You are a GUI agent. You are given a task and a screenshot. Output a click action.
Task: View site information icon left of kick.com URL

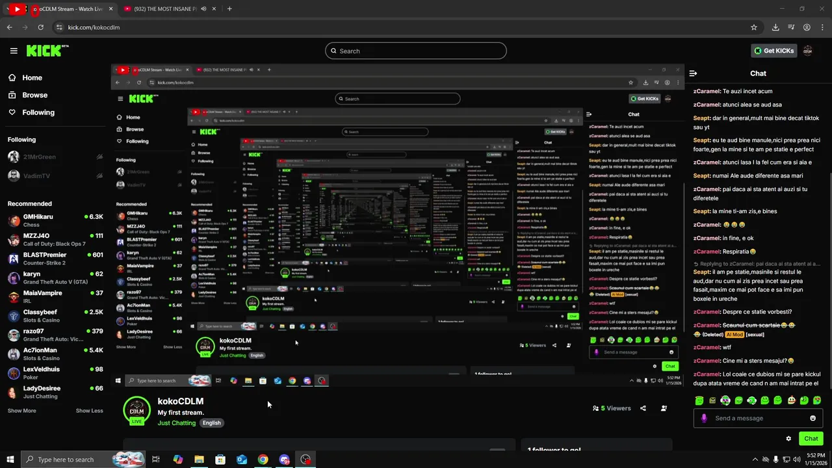[59, 27]
